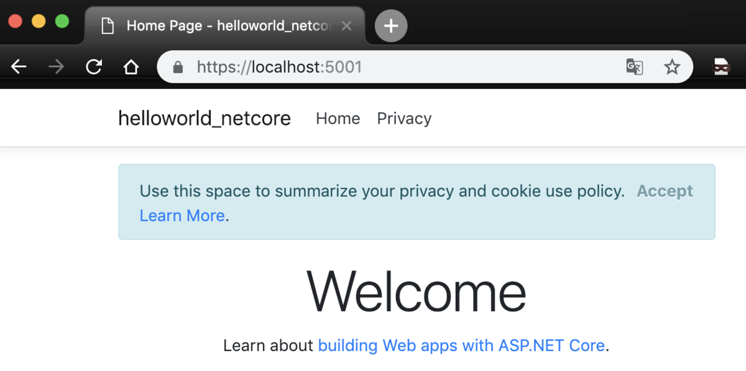Click the green macOS fullscreen button
746x371 pixels.
(x=62, y=21)
